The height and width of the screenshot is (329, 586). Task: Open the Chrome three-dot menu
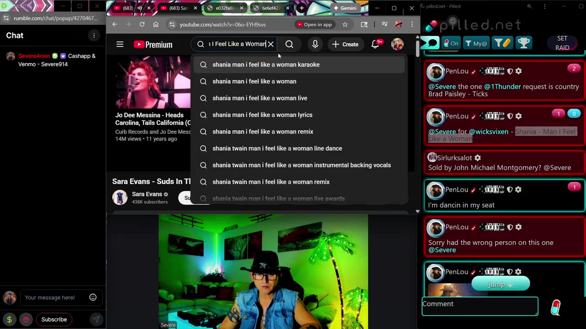pos(412,25)
